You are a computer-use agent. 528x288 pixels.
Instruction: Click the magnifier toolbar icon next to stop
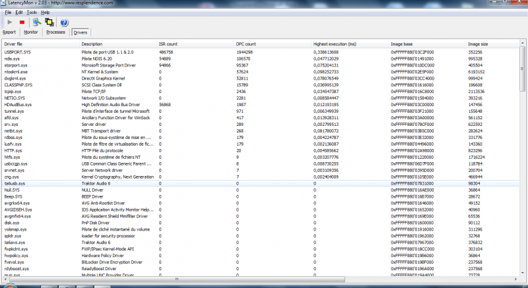pos(37,22)
